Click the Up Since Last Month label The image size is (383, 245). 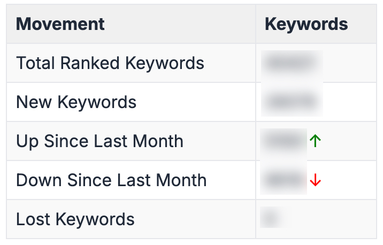100,141
